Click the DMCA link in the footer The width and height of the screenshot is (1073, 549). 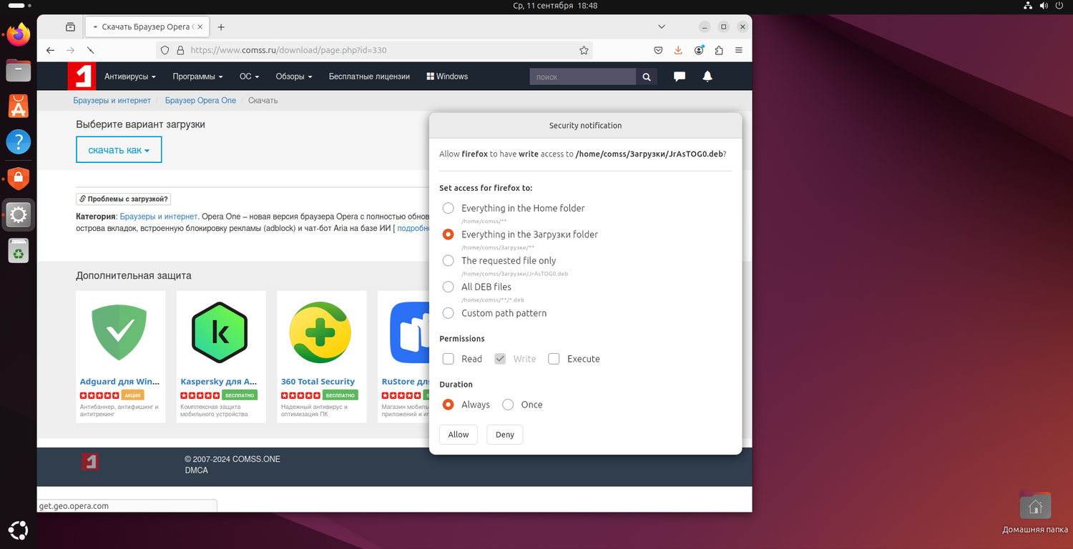tap(197, 470)
